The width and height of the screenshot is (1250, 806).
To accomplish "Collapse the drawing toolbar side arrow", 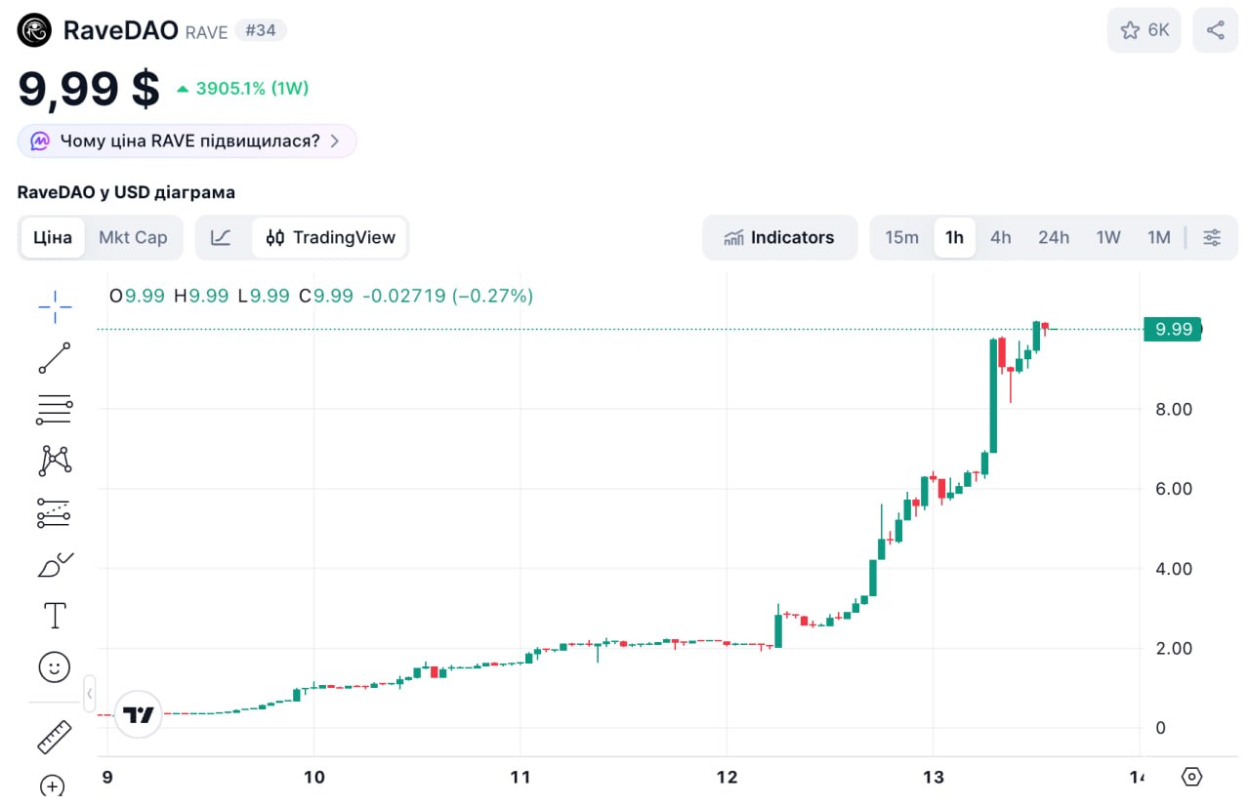I will [90, 694].
